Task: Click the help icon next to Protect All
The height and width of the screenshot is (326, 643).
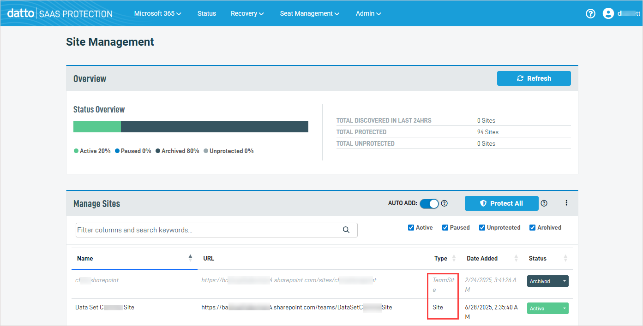Action: click(544, 203)
